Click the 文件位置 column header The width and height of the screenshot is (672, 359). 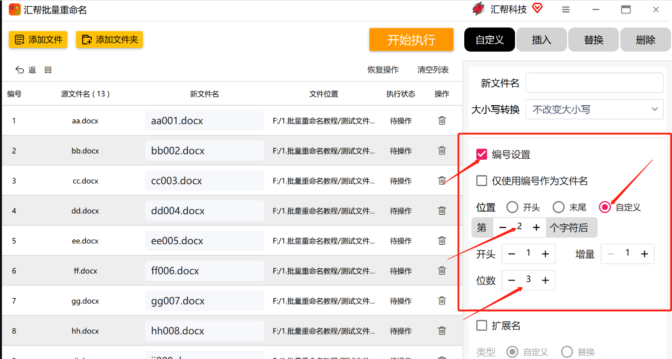tap(324, 94)
